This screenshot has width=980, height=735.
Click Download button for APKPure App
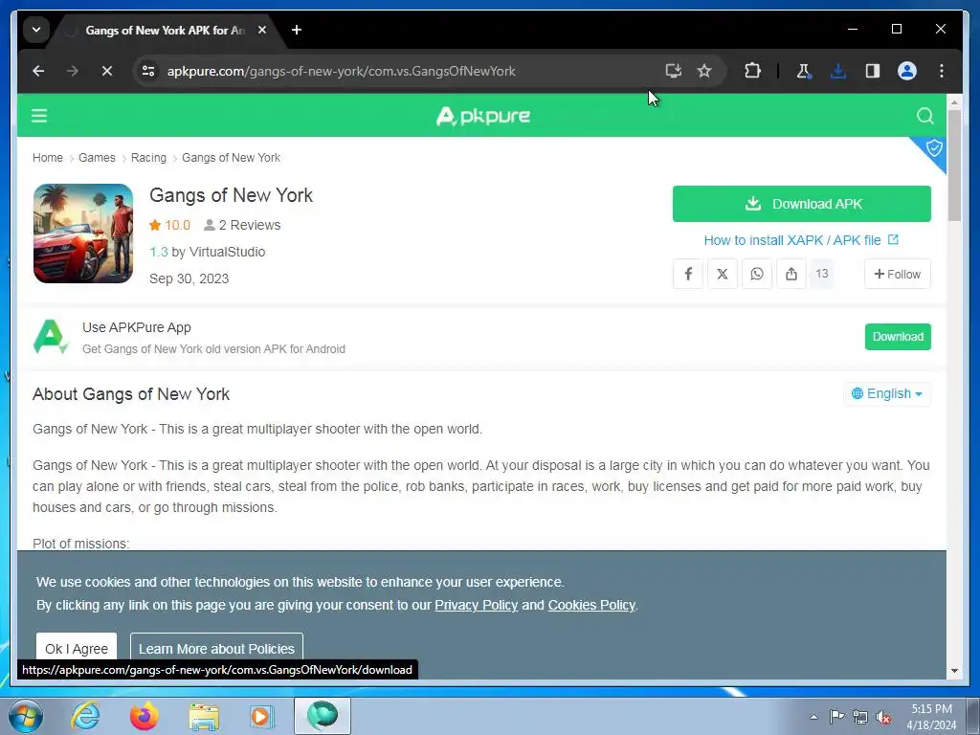coord(898,337)
